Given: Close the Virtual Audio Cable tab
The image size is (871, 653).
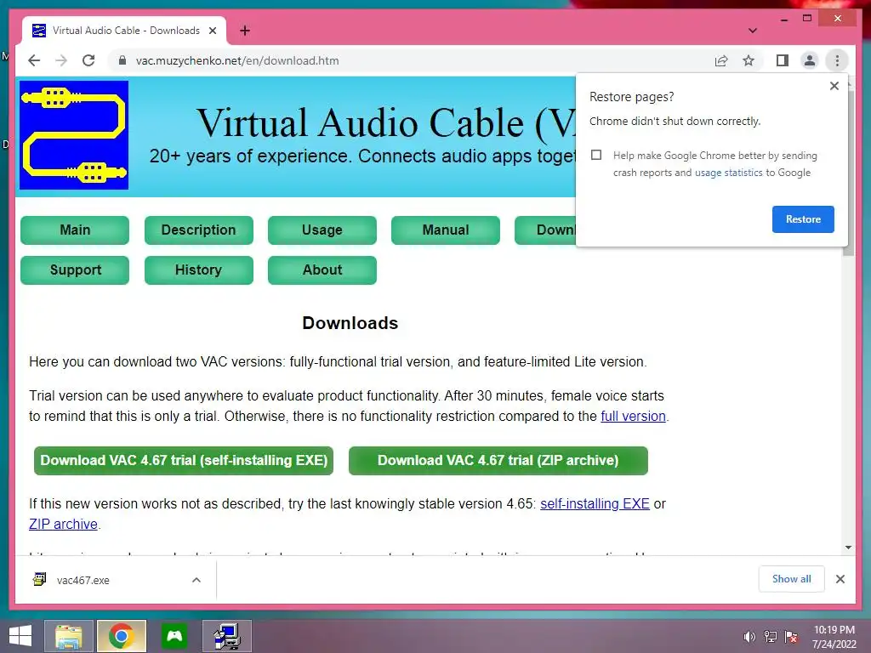Looking at the screenshot, I should (212, 31).
